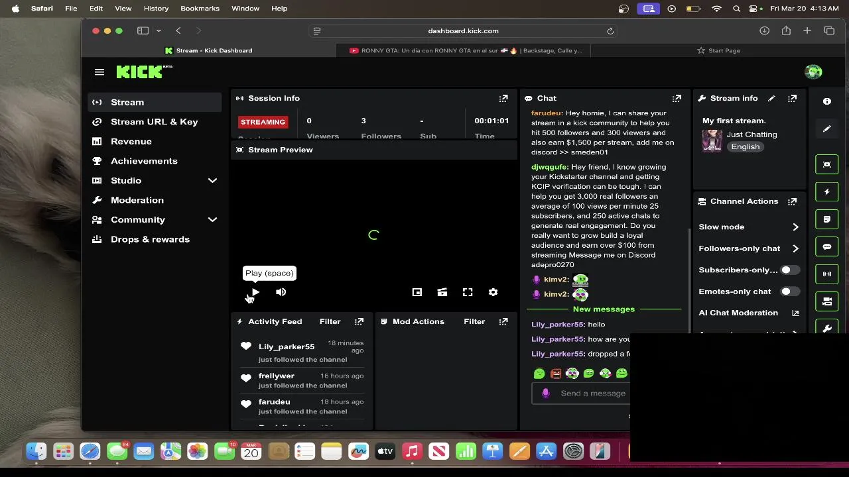Enable picture-in-picture on the stream preview
The height and width of the screenshot is (477, 849).
click(x=417, y=292)
